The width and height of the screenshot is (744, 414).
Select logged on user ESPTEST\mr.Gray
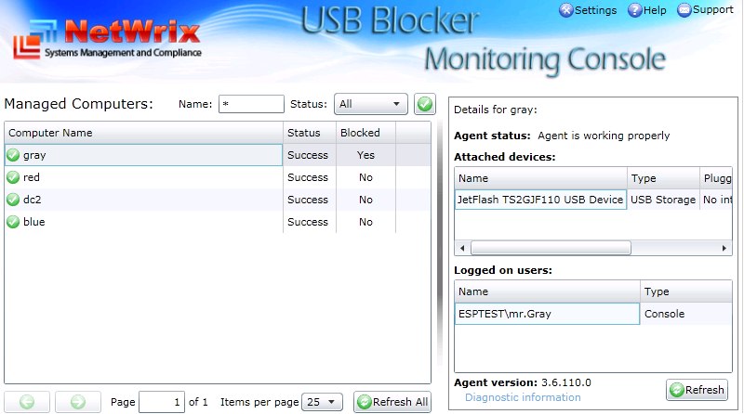pyautogui.click(x=547, y=314)
